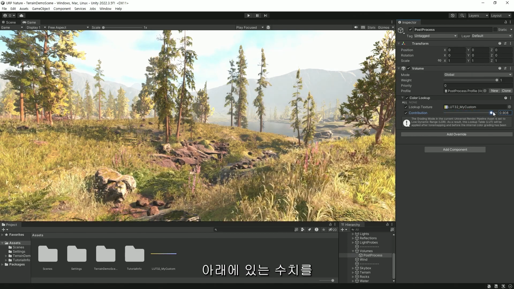Click the Search icon in top toolbar
The width and height of the screenshot is (514, 289).
(x=462, y=16)
